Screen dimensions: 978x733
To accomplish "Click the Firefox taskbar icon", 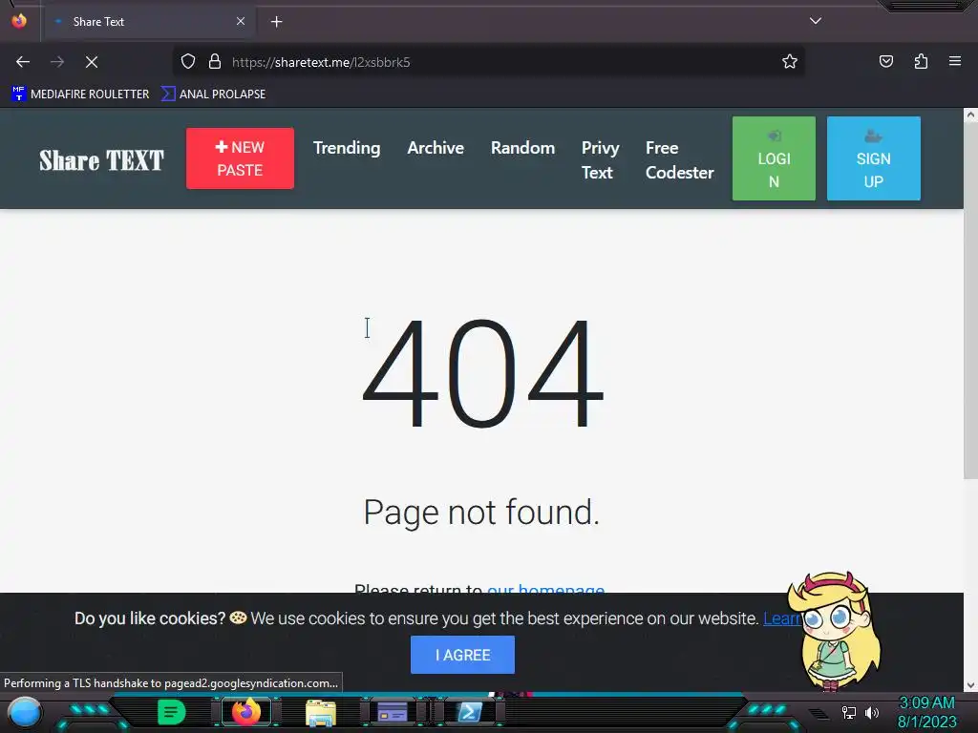I will click(x=246, y=712).
